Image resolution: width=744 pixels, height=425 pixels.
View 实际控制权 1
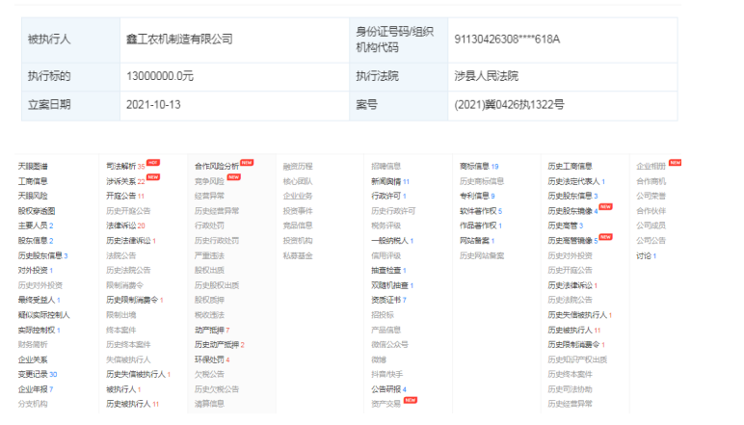[39, 331]
